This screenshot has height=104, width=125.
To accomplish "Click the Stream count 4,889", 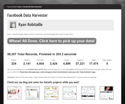I will tap(67, 63).
